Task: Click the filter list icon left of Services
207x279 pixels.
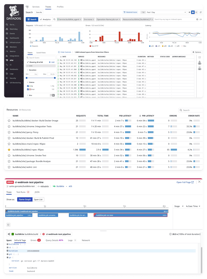Action: [27, 7]
